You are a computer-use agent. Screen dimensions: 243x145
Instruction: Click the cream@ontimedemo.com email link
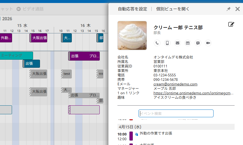click(x=175, y=84)
